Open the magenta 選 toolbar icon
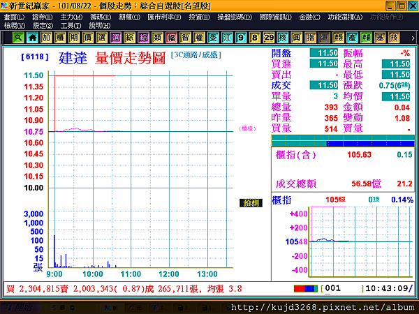This screenshot has height=314, width=419. pos(116,38)
